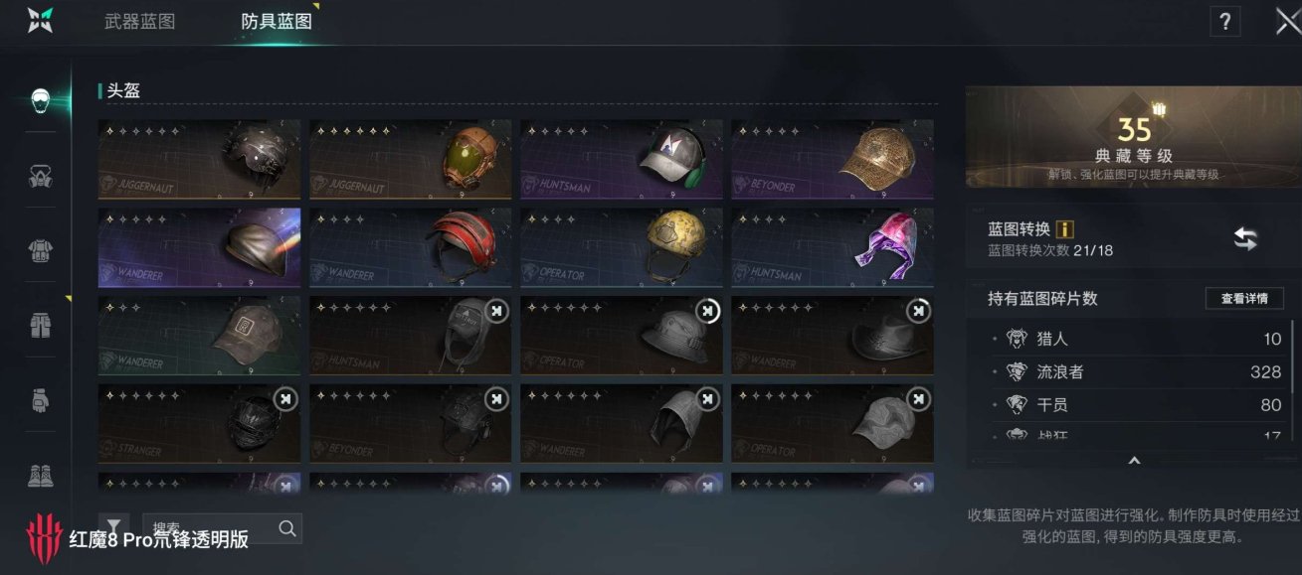Click the blueprint conversion swap arrows icon

(1245, 238)
